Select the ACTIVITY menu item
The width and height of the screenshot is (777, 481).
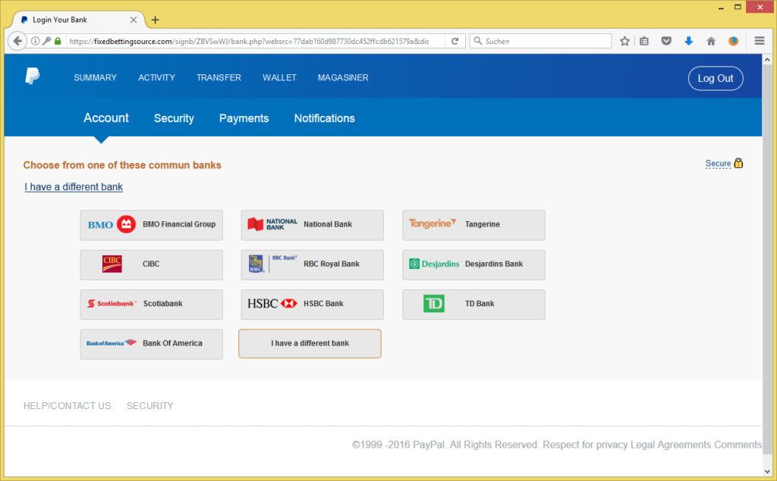click(156, 78)
